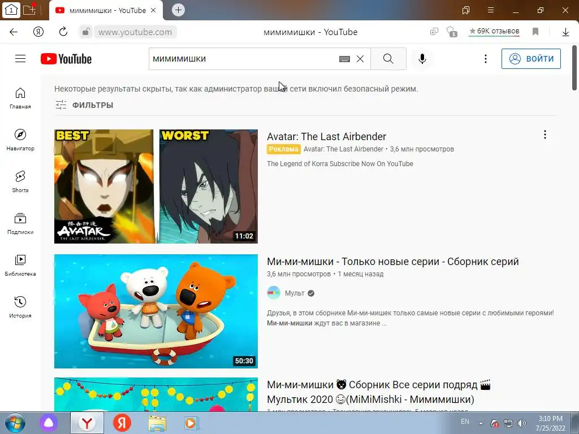Open Alice assistant in taskbar
This screenshot has width=579, height=434.
(49, 423)
